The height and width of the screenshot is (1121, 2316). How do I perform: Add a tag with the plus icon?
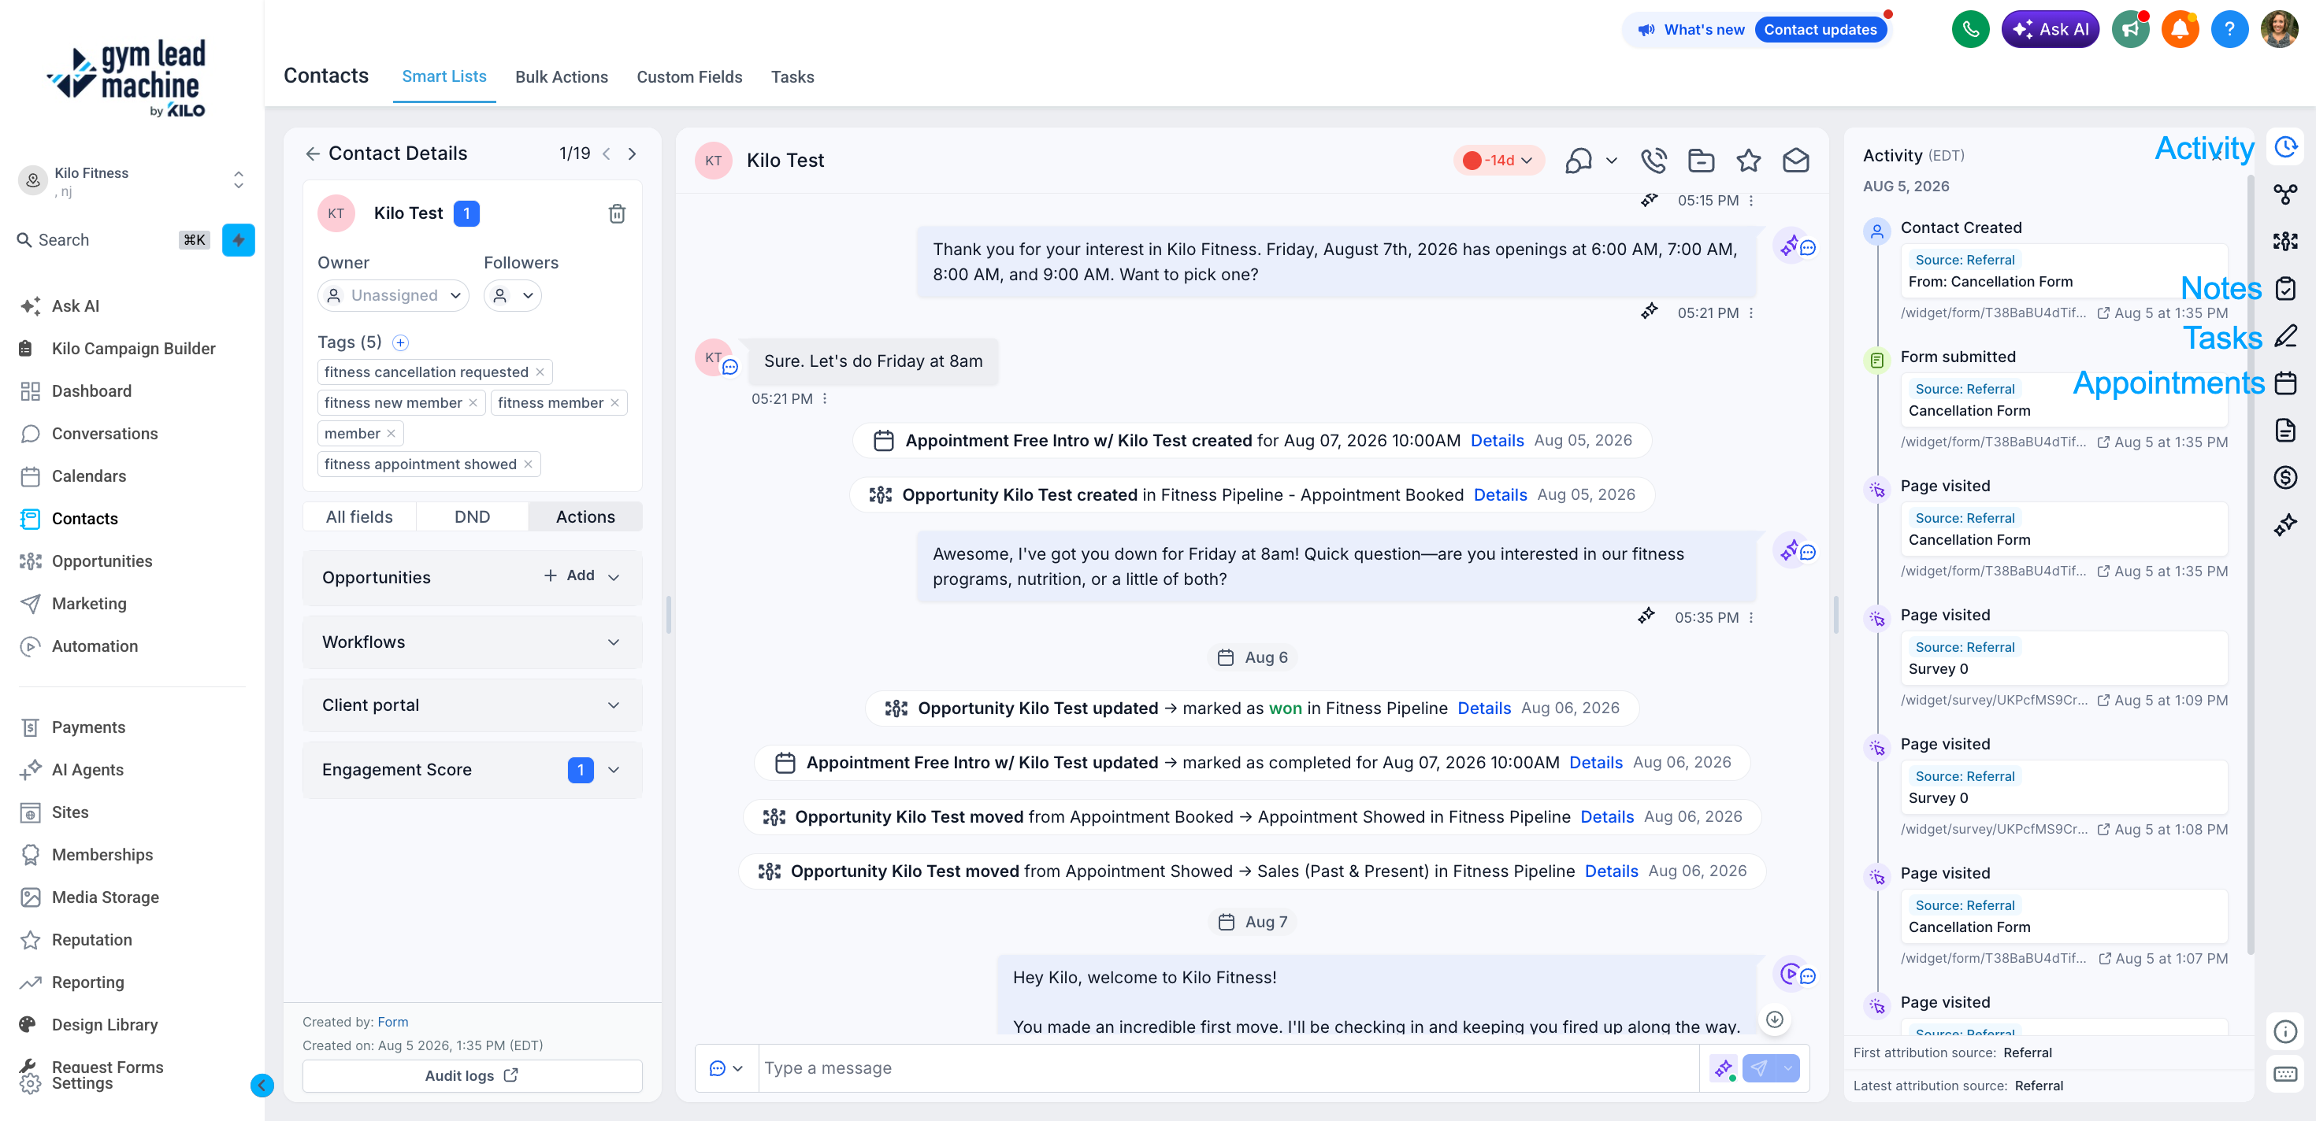pos(401,342)
